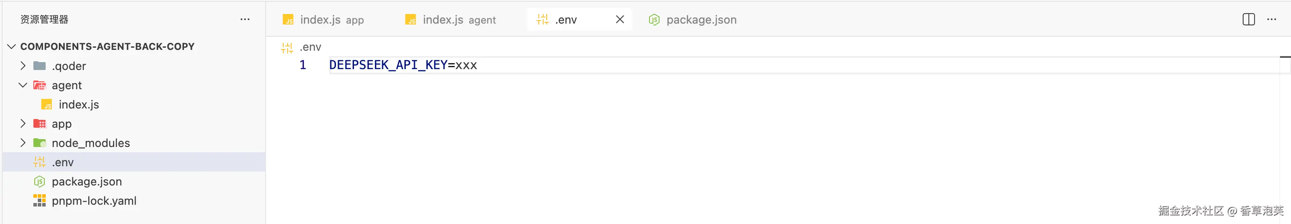The image size is (1291, 224).
Task: Select the .env file in explorer
Action: click(63, 163)
